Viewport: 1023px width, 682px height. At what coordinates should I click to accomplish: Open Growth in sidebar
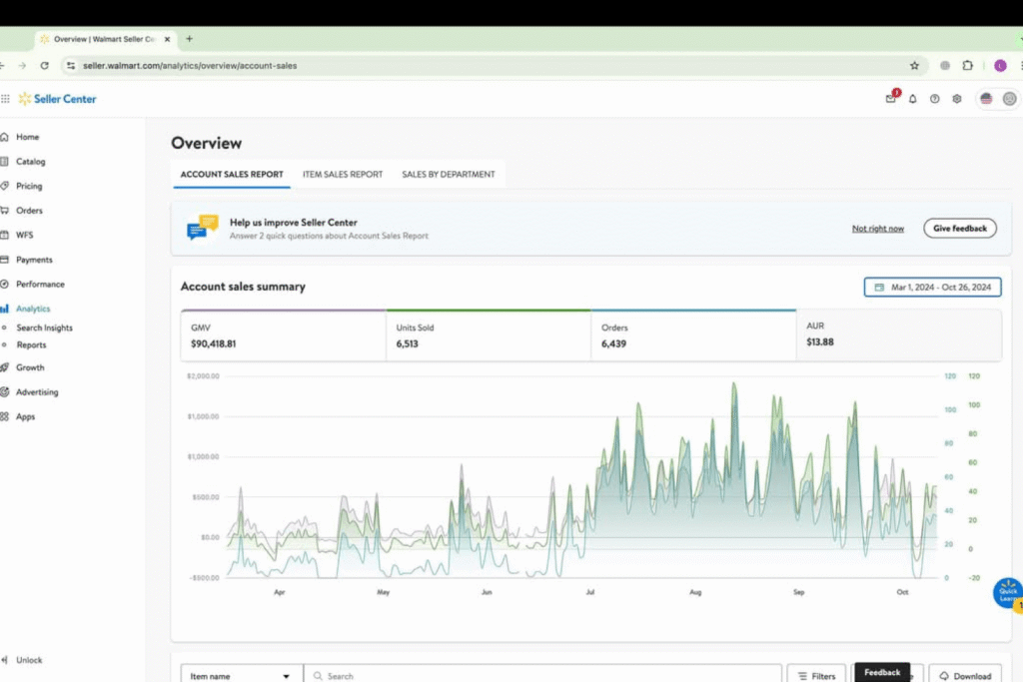coord(30,367)
